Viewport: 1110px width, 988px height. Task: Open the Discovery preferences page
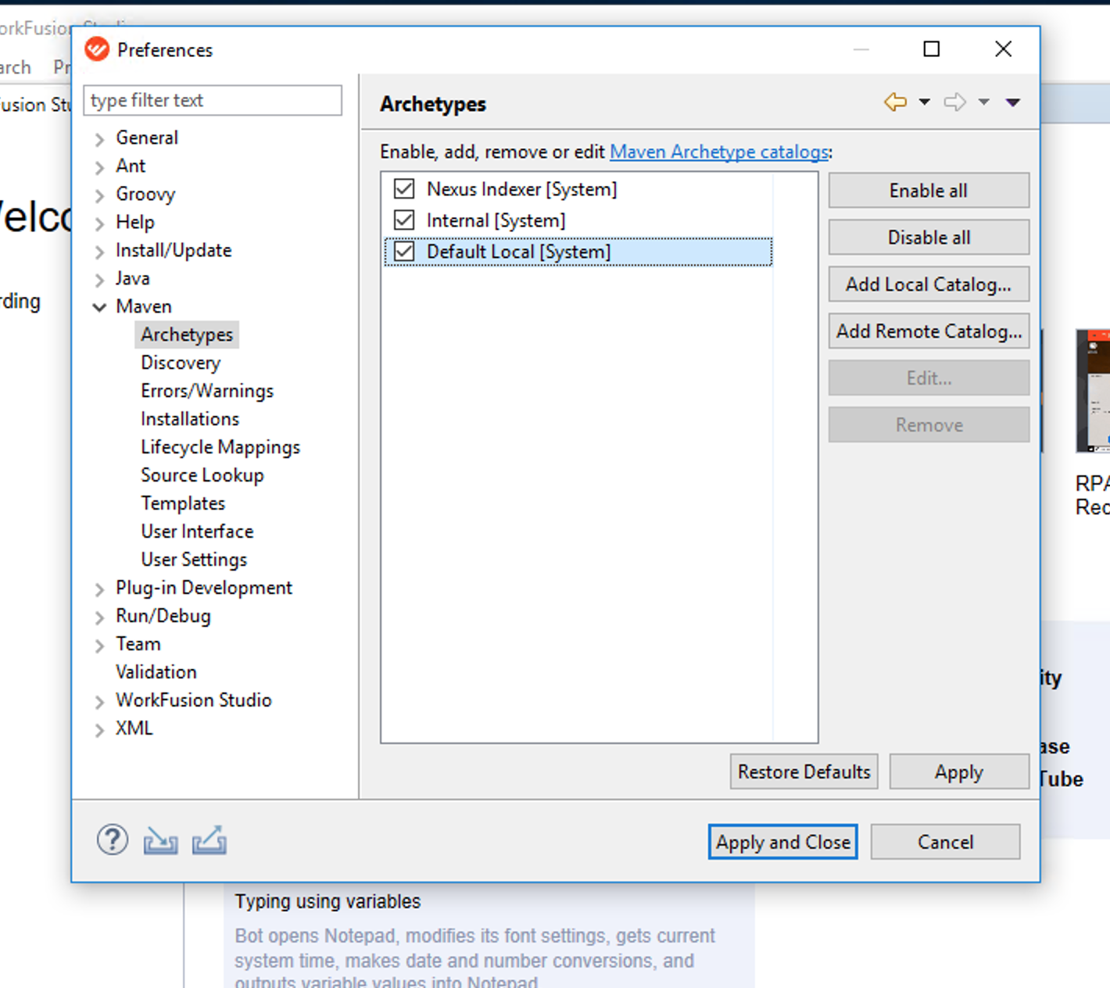pyautogui.click(x=181, y=363)
